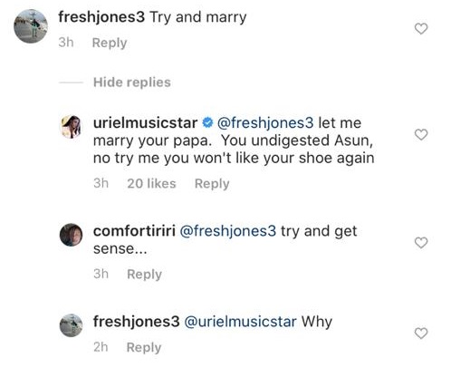
Task: Open freshjones3's avatar on the "Why" reply
Action: [x=71, y=325]
